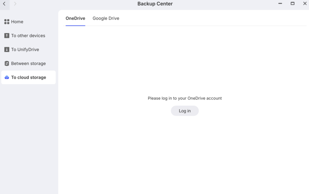Open the To other devices text entry
Image resolution: width=309 pixels, height=194 pixels.
pos(28,36)
